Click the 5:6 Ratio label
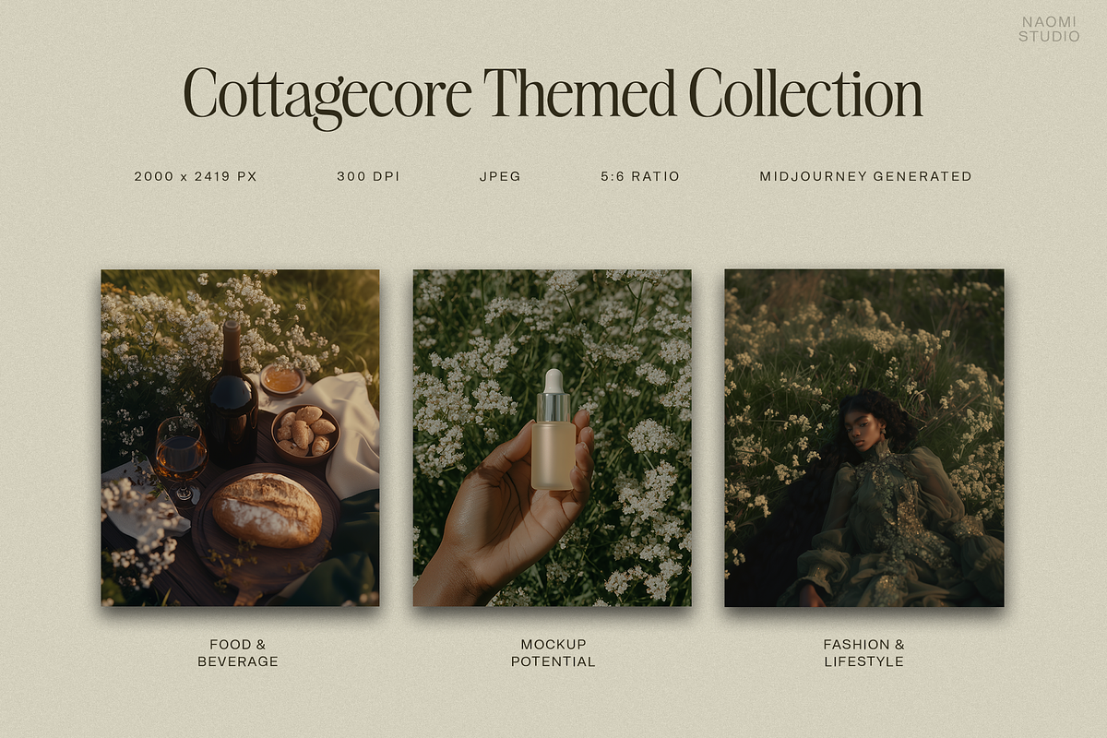 [639, 175]
